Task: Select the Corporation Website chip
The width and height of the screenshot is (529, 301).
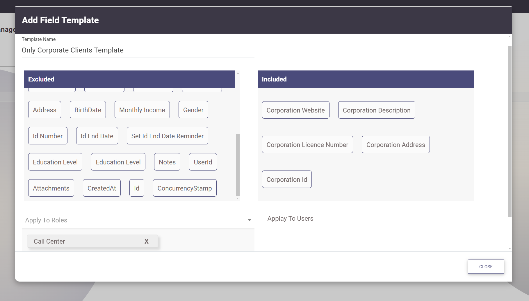Action: click(x=295, y=110)
